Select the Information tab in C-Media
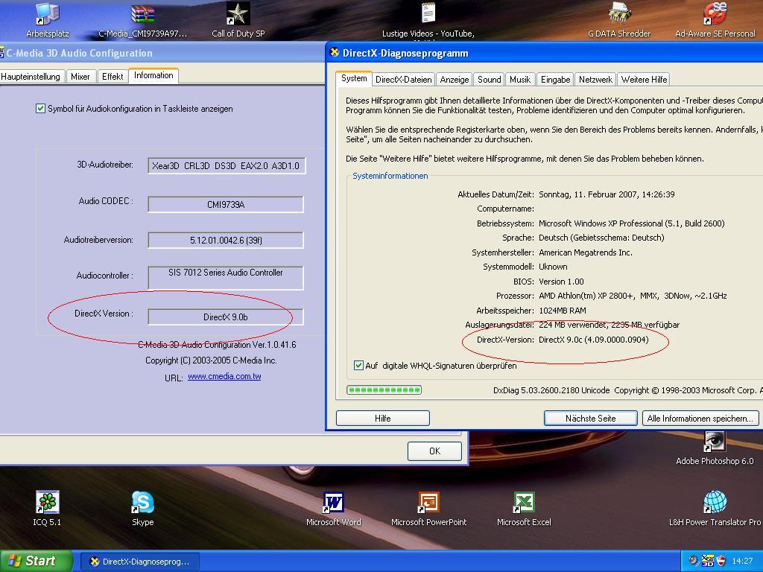This screenshot has width=763, height=572. click(x=153, y=75)
